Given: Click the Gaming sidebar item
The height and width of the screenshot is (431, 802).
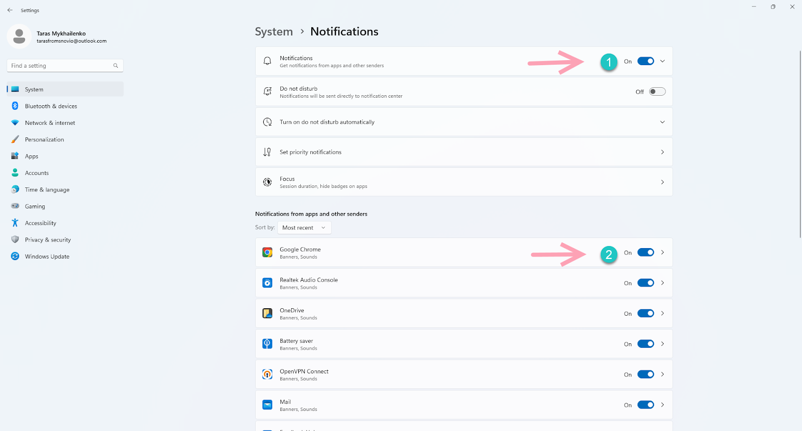Looking at the screenshot, I should (65, 206).
